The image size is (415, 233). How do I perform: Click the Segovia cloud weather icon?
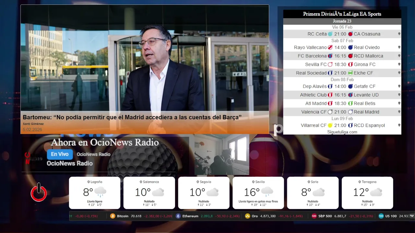pos(212,192)
